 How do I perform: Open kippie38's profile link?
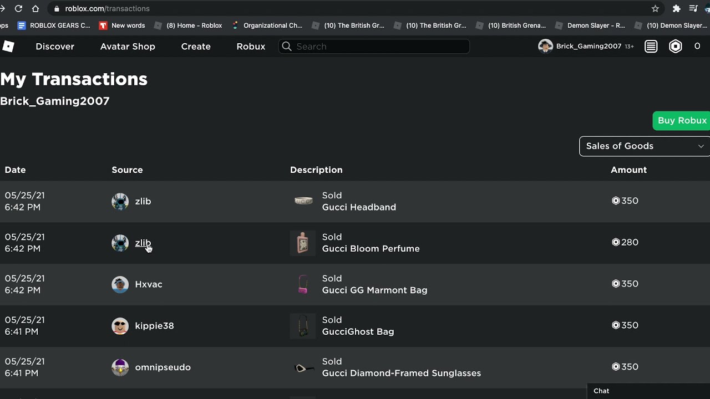[x=154, y=326]
